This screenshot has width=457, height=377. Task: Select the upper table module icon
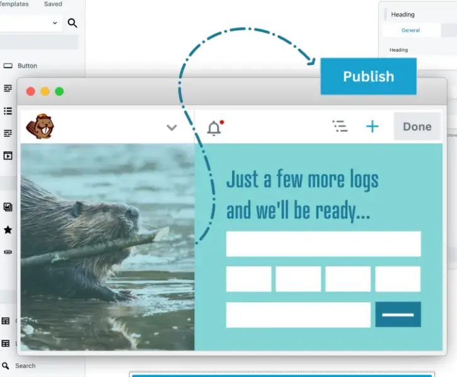tap(6, 321)
